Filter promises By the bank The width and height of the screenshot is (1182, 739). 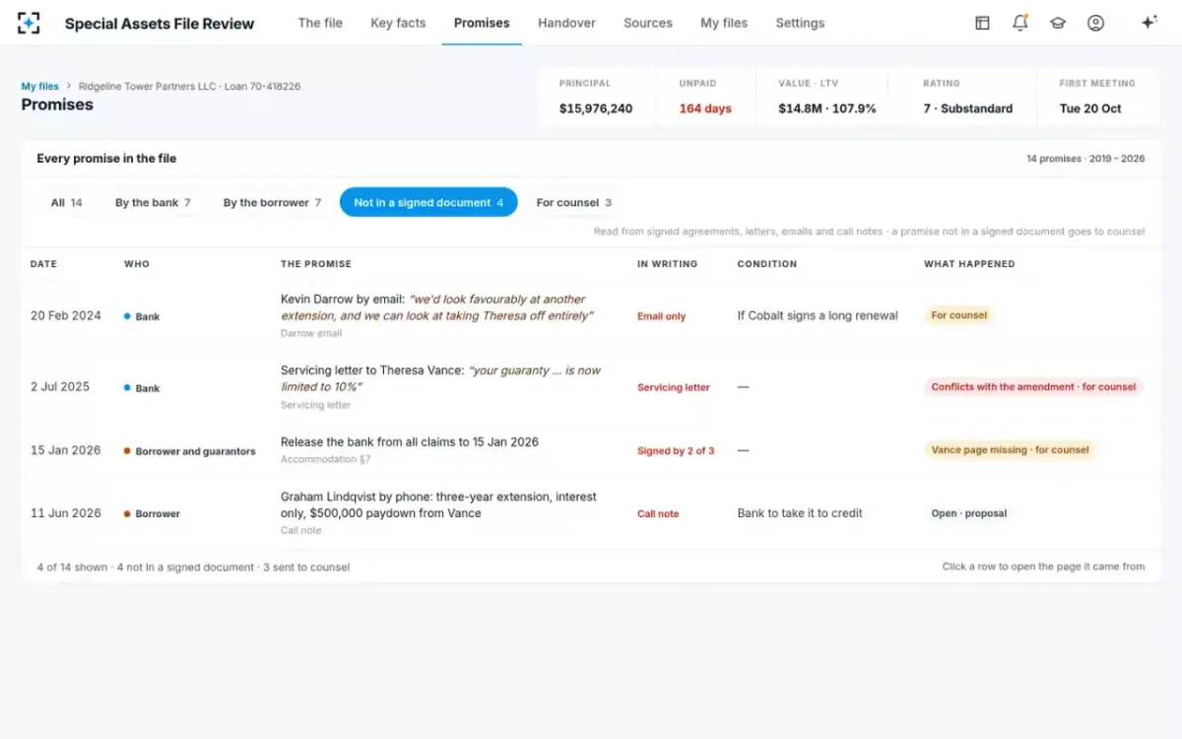coord(153,202)
